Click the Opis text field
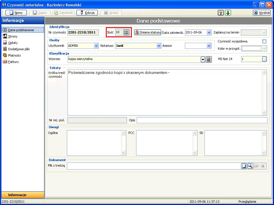274x205 pixels. click(202, 120)
